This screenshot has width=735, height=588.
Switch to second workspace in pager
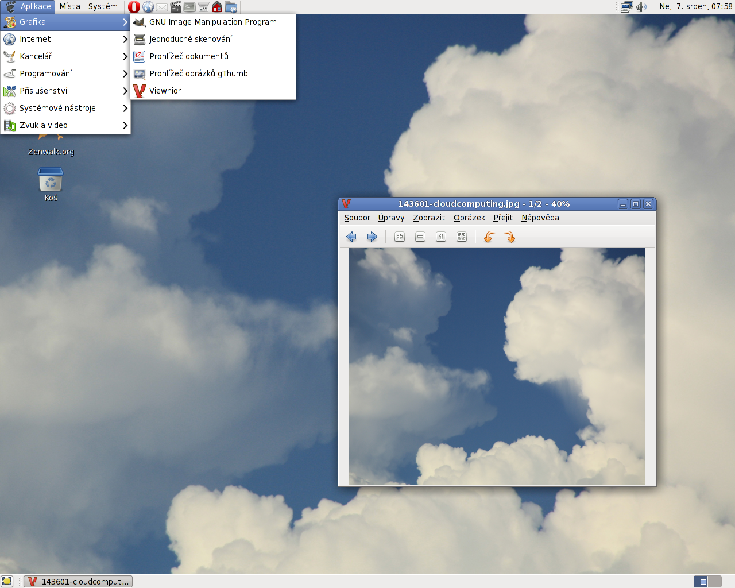(x=715, y=581)
